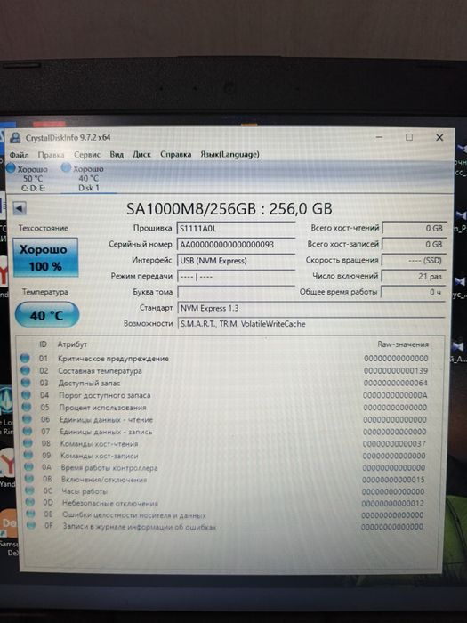
Task: Click raw value 00000000000037
Action: tap(394, 443)
